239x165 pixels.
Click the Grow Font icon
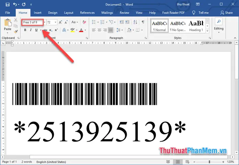tap(60, 22)
